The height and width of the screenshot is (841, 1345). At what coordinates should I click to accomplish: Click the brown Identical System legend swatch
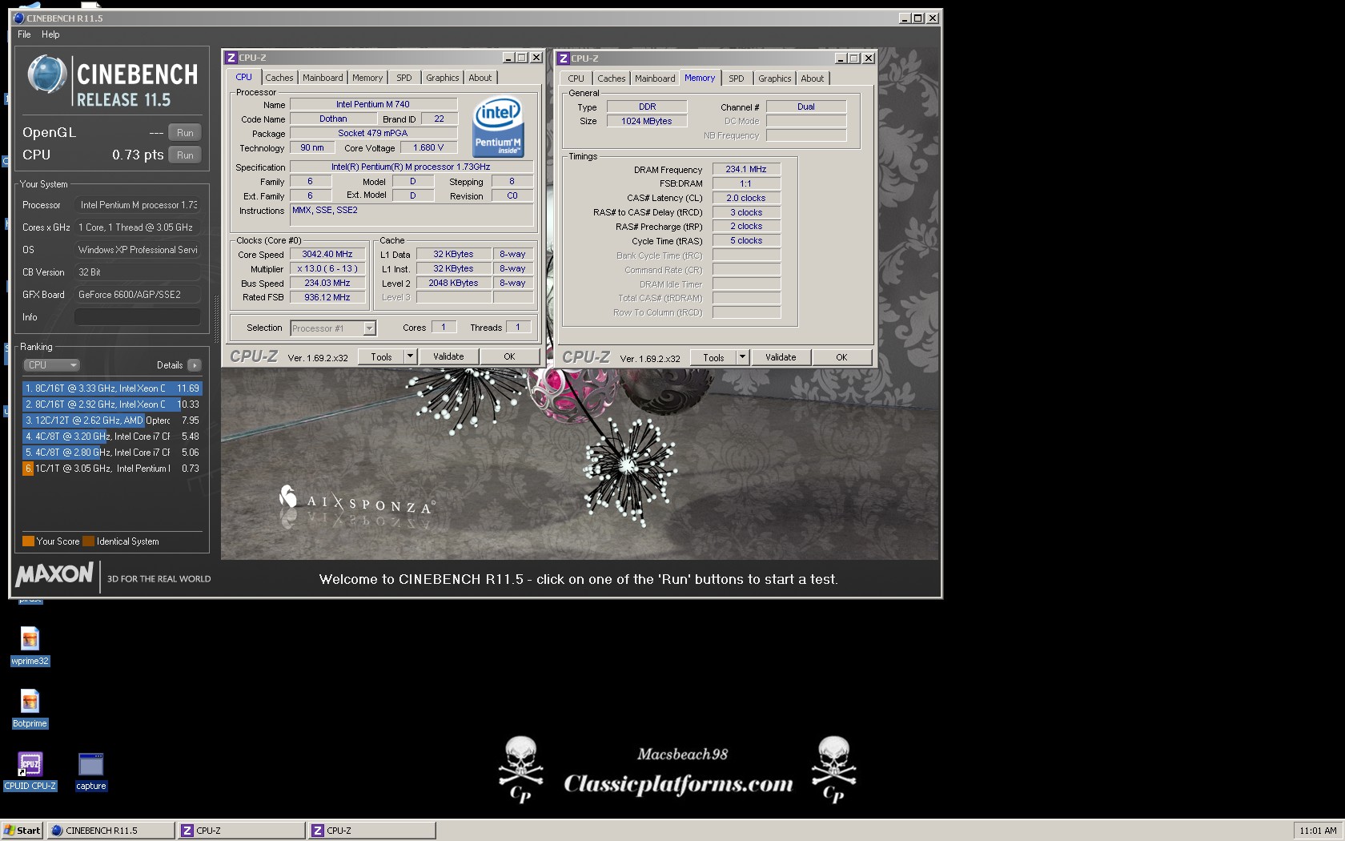pyautogui.click(x=88, y=541)
